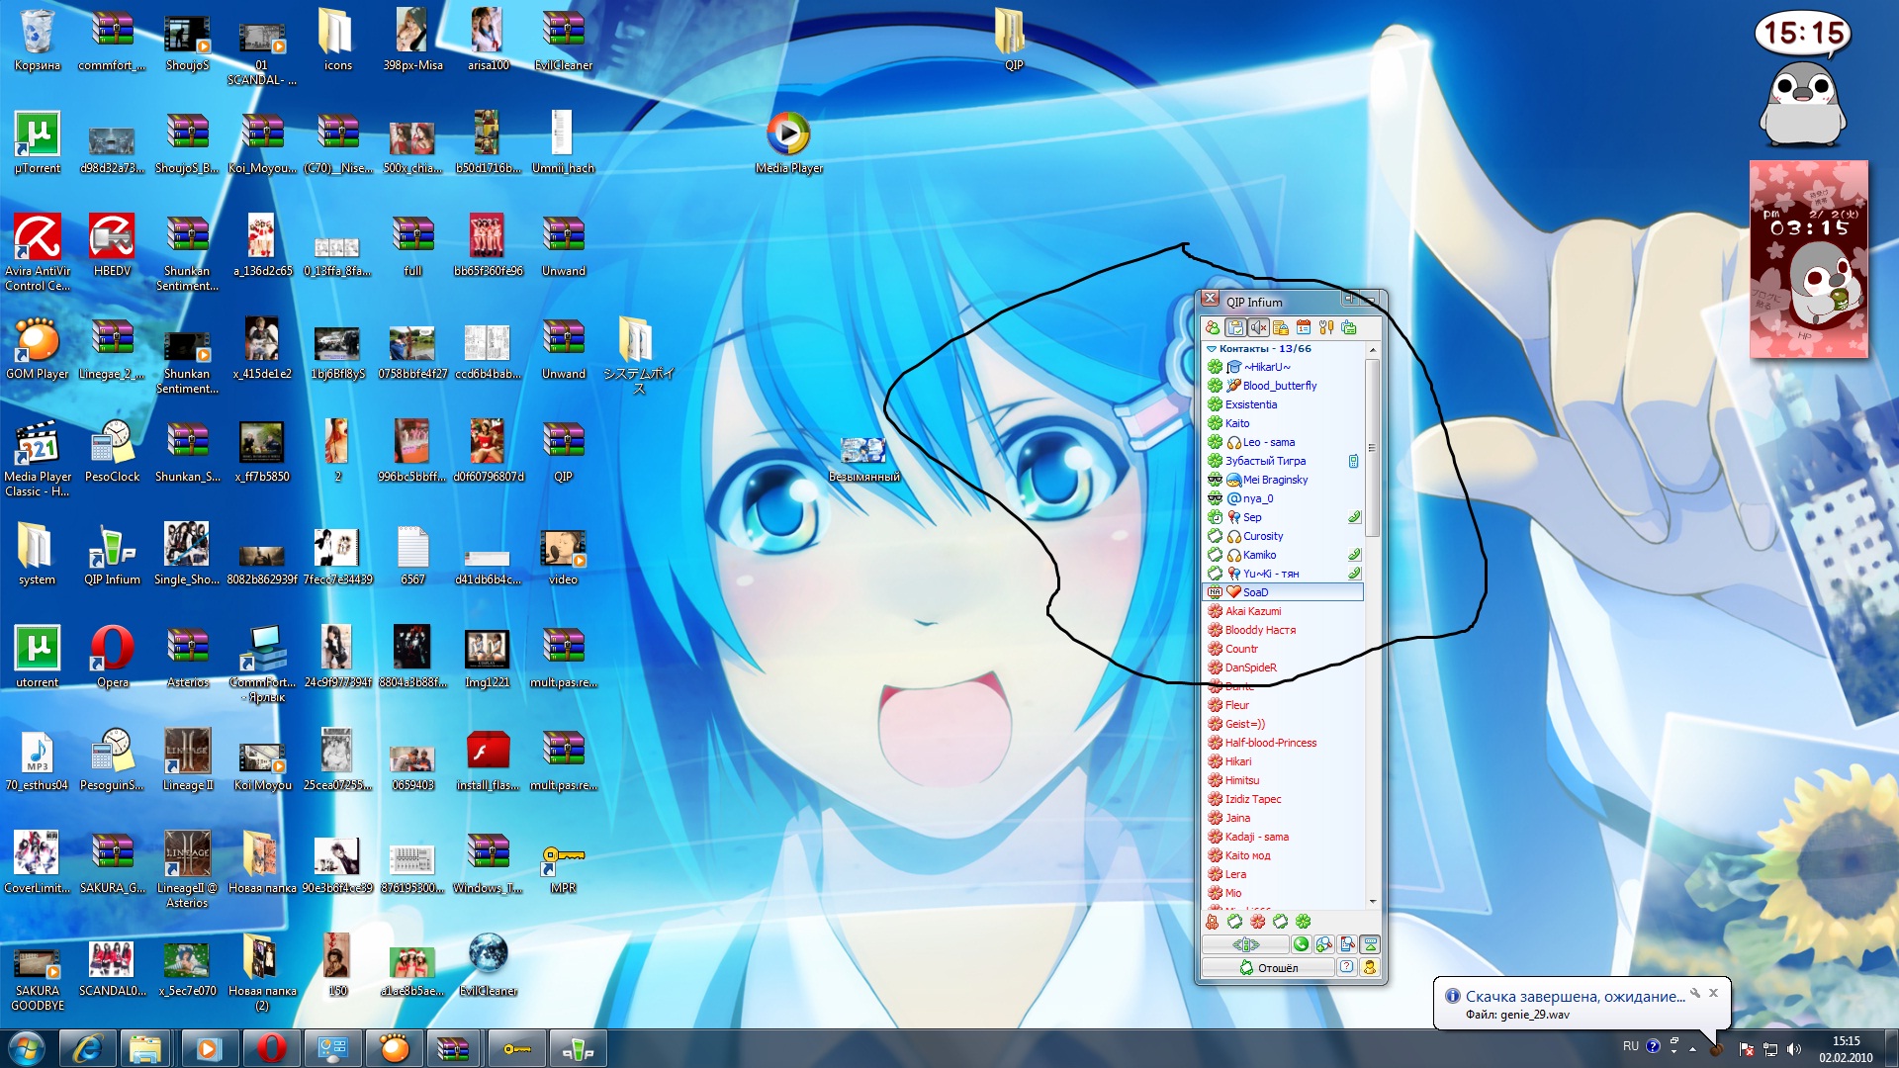Select the SoaD contact in list
Viewport: 1899px width, 1068px height.
pyautogui.click(x=1254, y=592)
